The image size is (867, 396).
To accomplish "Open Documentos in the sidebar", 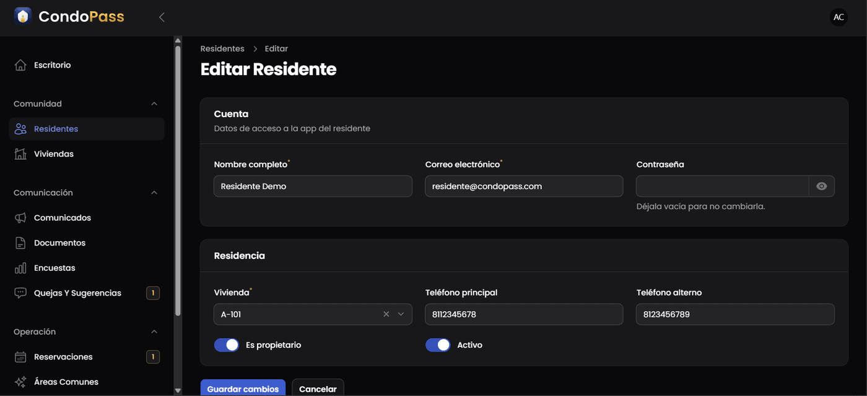I will click(x=87, y=243).
